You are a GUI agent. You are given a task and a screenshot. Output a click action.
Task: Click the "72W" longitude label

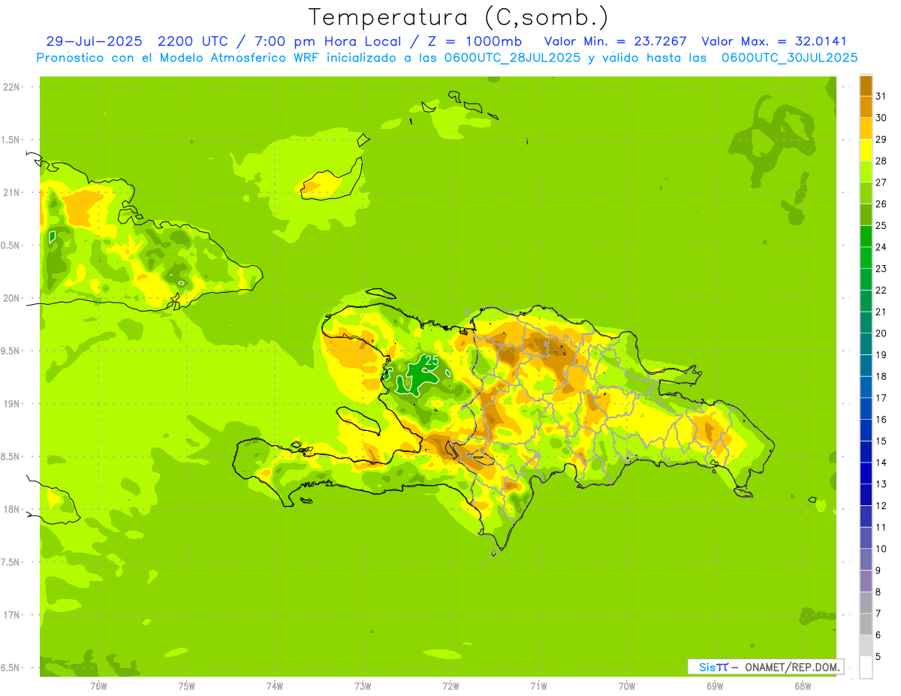coord(450,686)
